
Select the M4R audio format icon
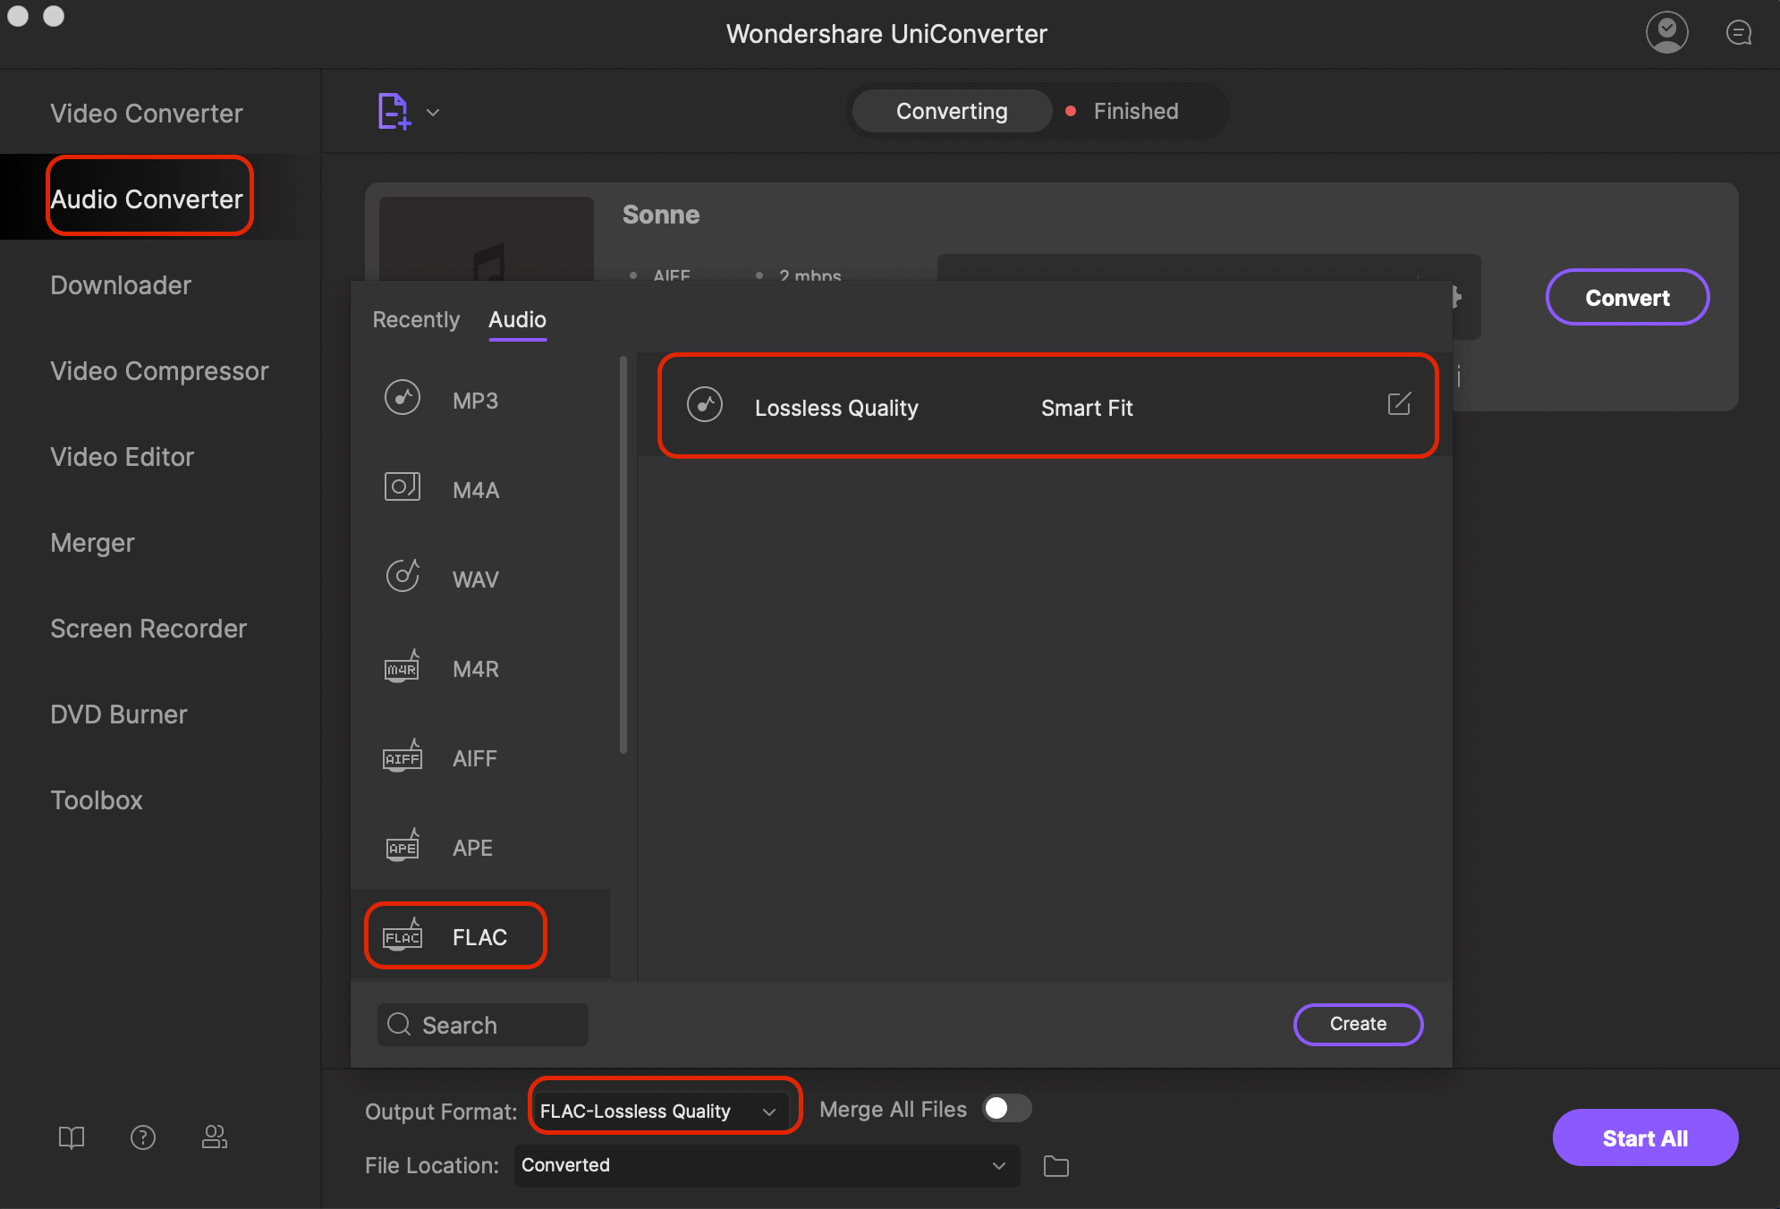[x=403, y=666]
